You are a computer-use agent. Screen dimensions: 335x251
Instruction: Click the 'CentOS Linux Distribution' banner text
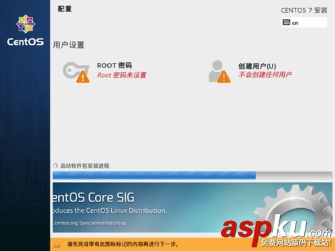pyautogui.click(x=126, y=210)
